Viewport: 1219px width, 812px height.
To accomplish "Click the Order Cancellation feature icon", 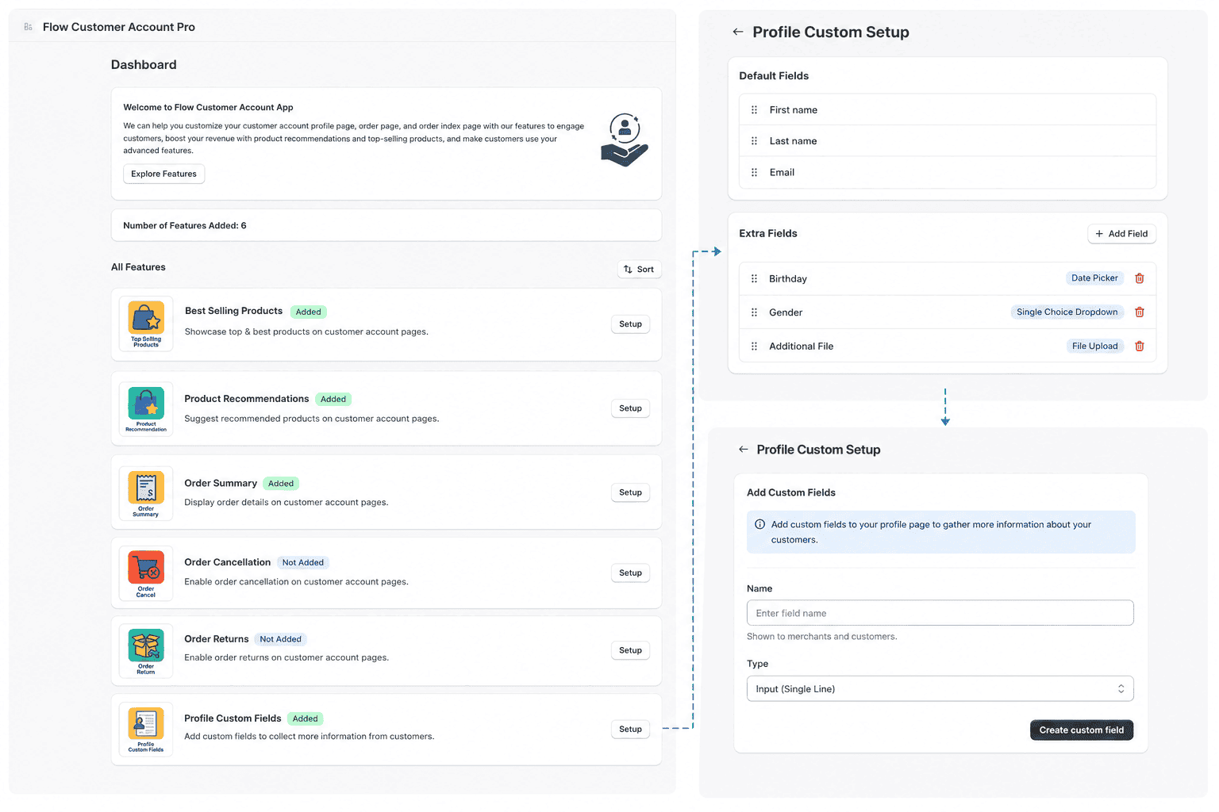I will (x=146, y=573).
